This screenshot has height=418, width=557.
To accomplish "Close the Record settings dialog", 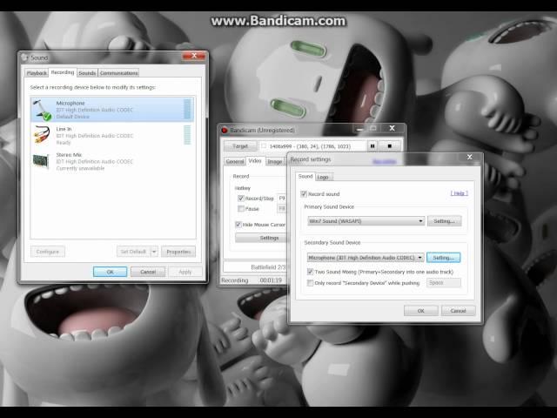I will coord(470,157).
